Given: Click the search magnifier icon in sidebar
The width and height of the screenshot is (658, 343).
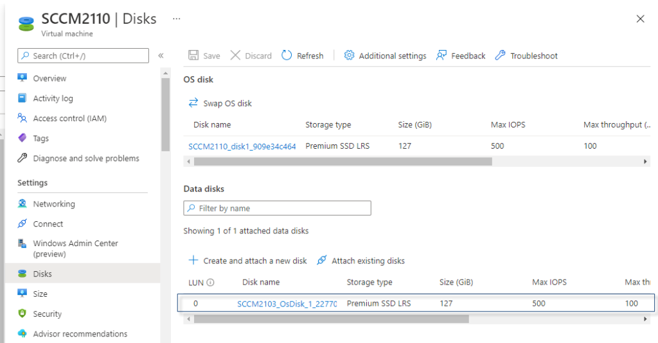Looking at the screenshot, I should (26, 55).
